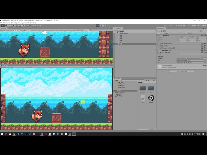Expand the Rigidbody 2D component
This screenshot has width=207, height=155.
pyautogui.click(x=158, y=50)
